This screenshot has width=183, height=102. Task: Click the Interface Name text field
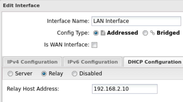tap(136, 21)
